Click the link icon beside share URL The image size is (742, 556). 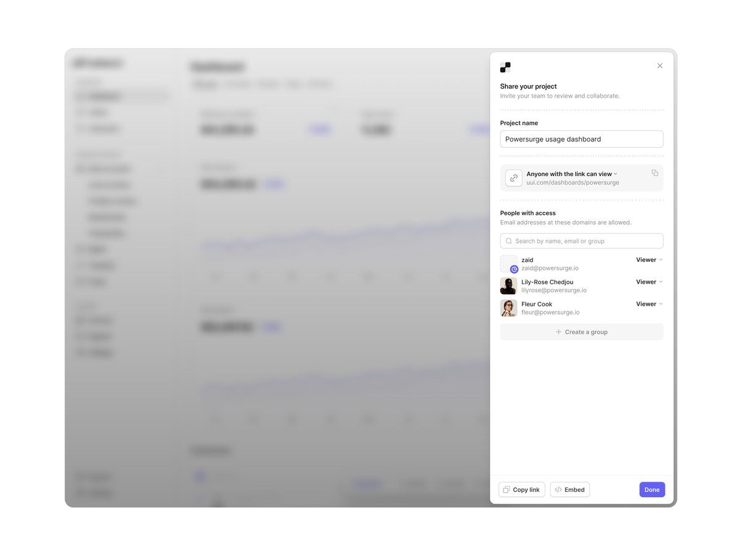514,178
